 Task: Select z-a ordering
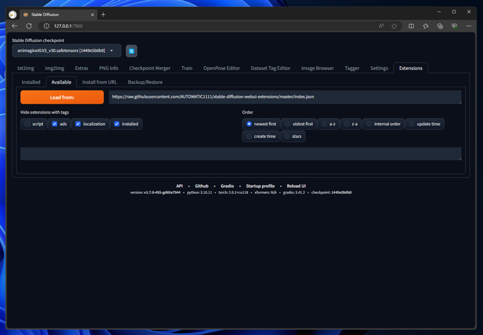point(351,124)
